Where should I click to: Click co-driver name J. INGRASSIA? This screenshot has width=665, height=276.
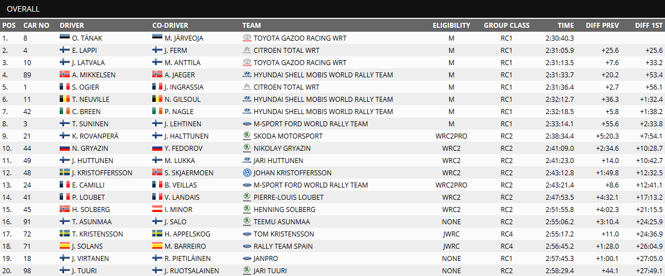[x=184, y=87]
